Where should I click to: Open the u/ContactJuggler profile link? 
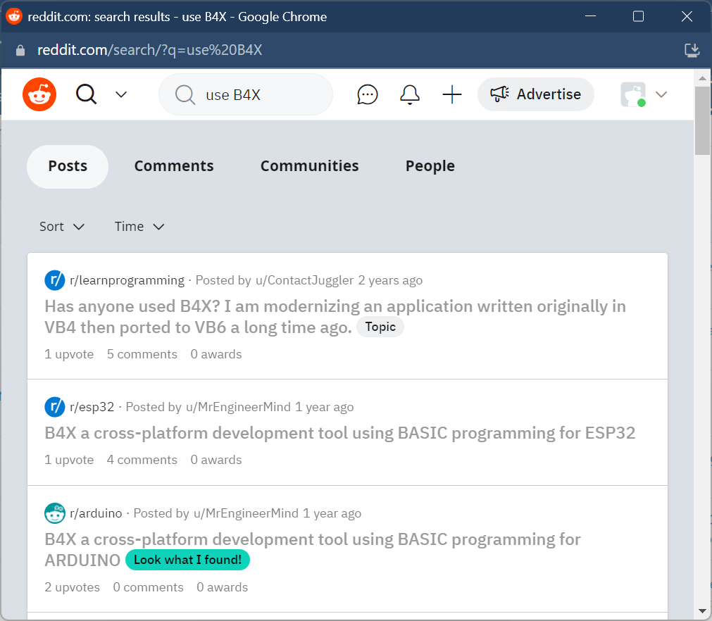(x=305, y=280)
